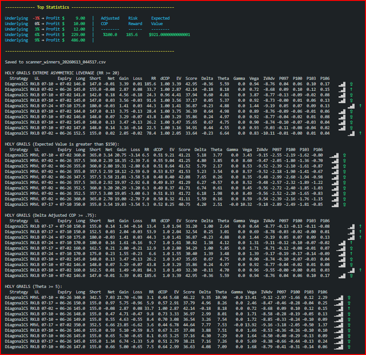366x355 pixels.
Task: Click the expected value $921.0000000000001
Action: [170, 35]
